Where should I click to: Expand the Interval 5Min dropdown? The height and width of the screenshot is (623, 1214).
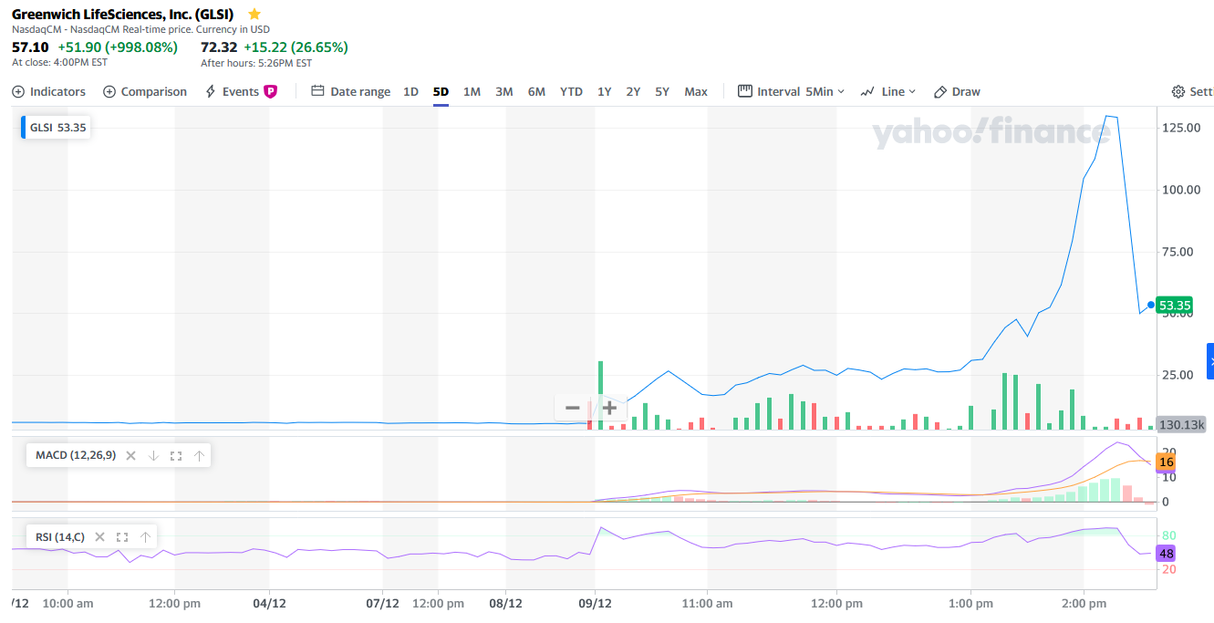[x=791, y=91]
